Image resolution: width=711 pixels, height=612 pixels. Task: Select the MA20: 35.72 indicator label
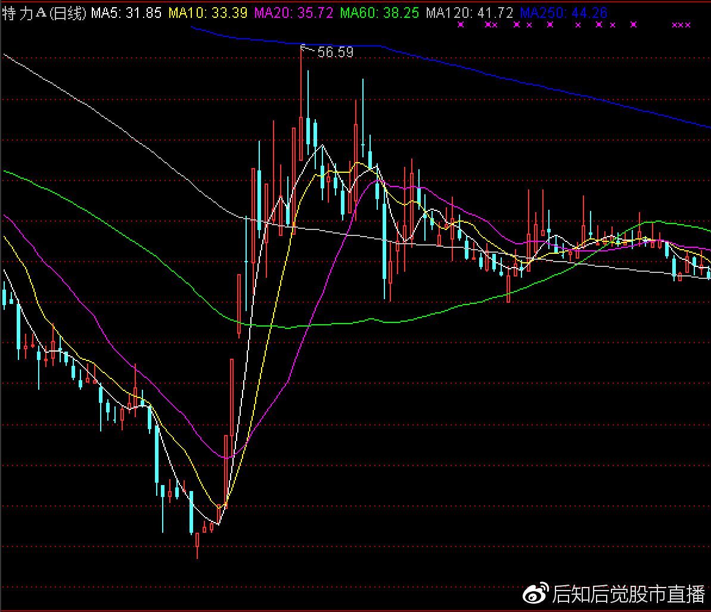coord(294,13)
